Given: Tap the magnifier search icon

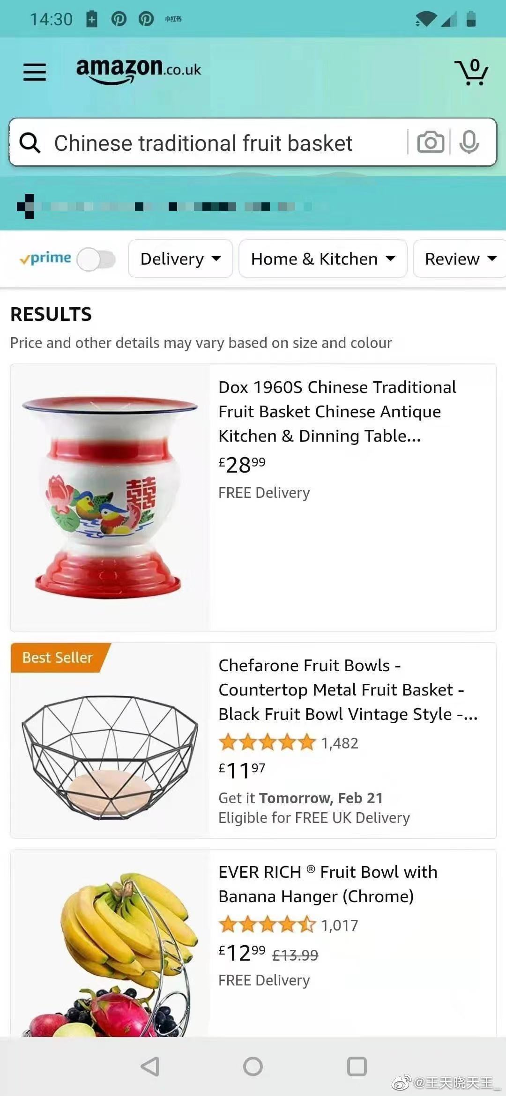Looking at the screenshot, I should (x=30, y=142).
